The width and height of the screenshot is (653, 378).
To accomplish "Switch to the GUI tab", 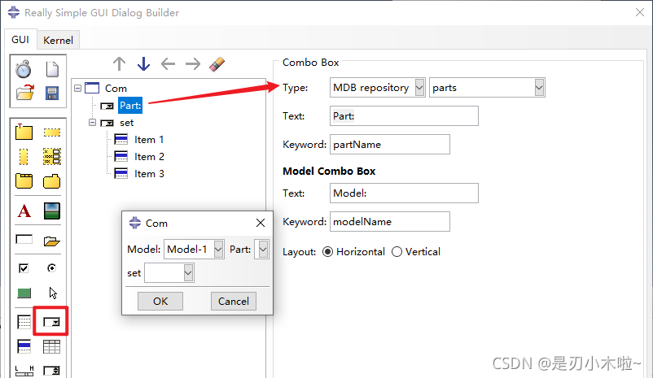I will tap(20, 40).
